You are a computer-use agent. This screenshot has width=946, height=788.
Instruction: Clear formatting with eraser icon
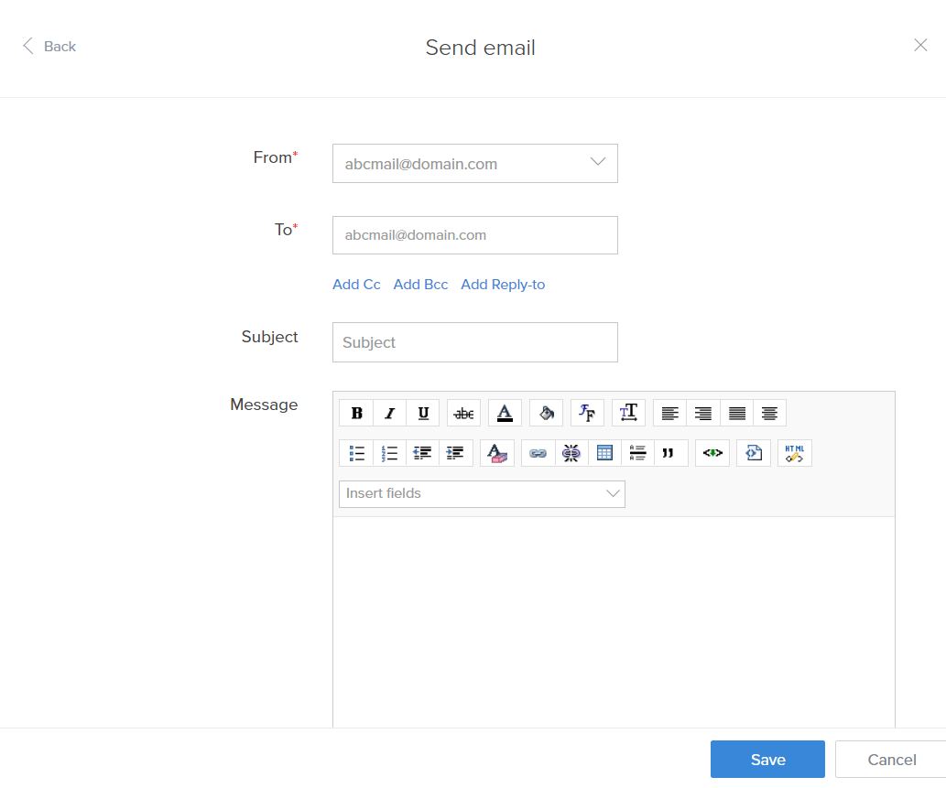(497, 453)
